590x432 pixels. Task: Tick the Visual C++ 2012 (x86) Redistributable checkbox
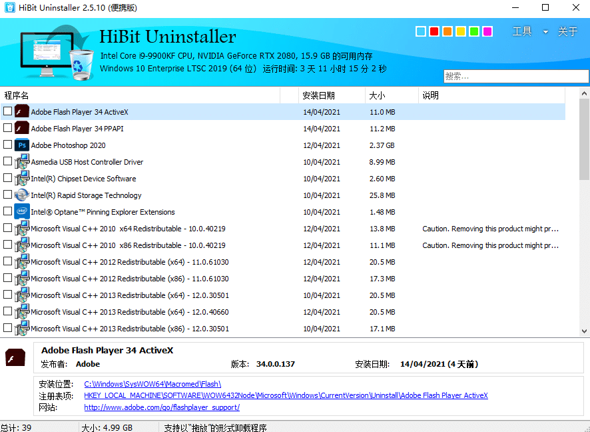tap(7, 277)
